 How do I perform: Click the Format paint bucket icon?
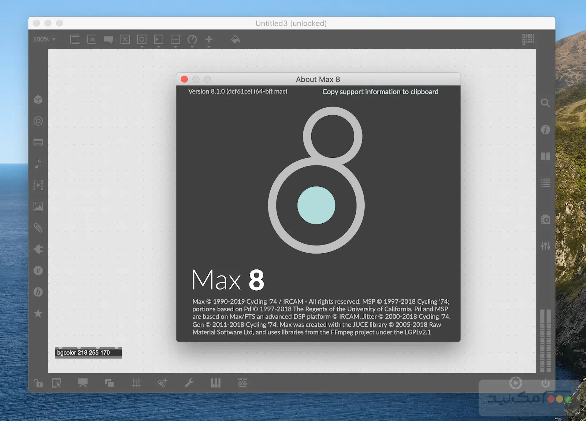(235, 39)
